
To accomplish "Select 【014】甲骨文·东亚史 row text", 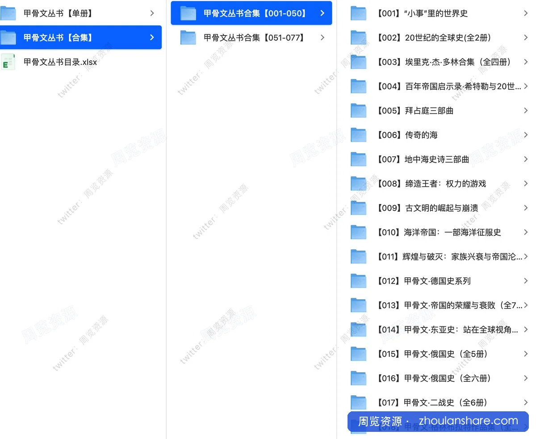I will pyautogui.click(x=447, y=330).
